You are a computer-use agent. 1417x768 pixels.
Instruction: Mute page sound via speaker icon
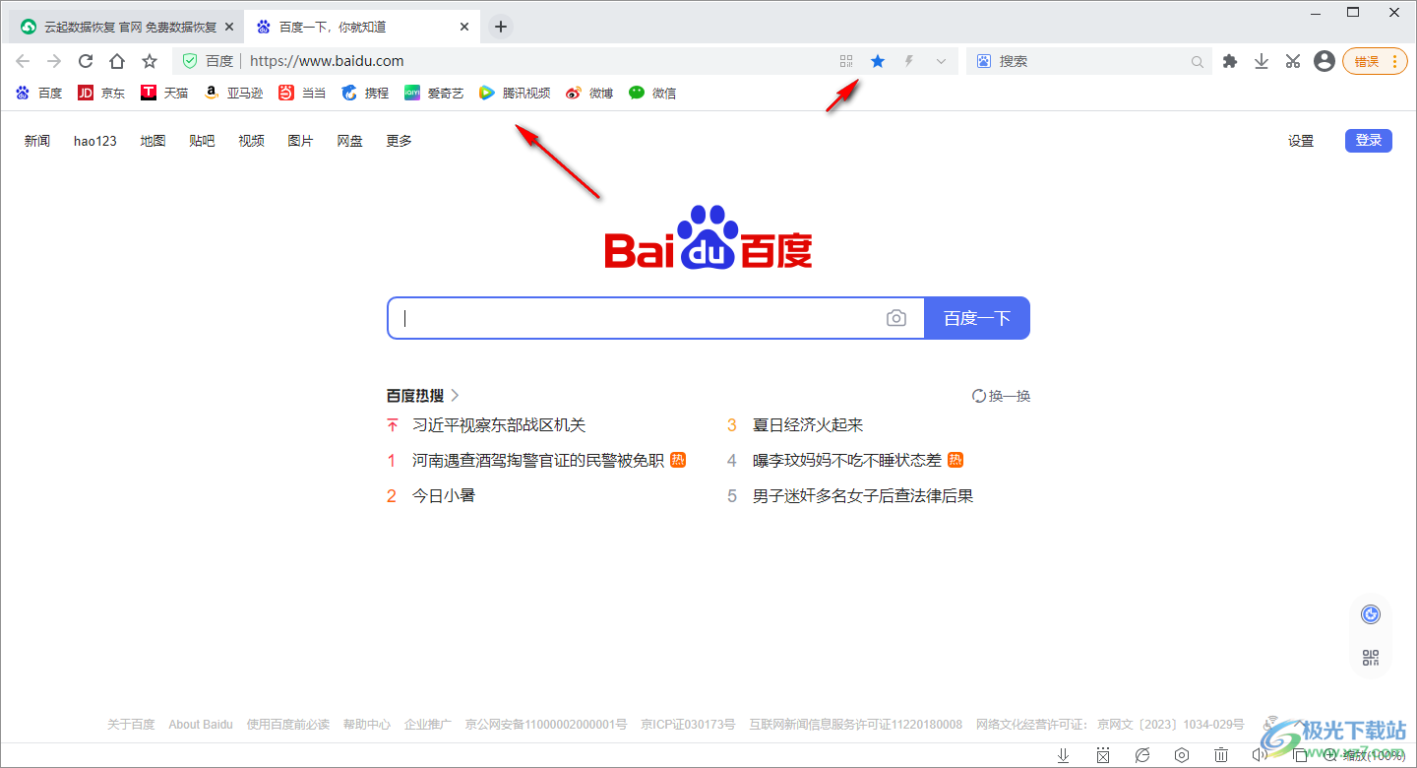pyautogui.click(x=1260, y=753)
